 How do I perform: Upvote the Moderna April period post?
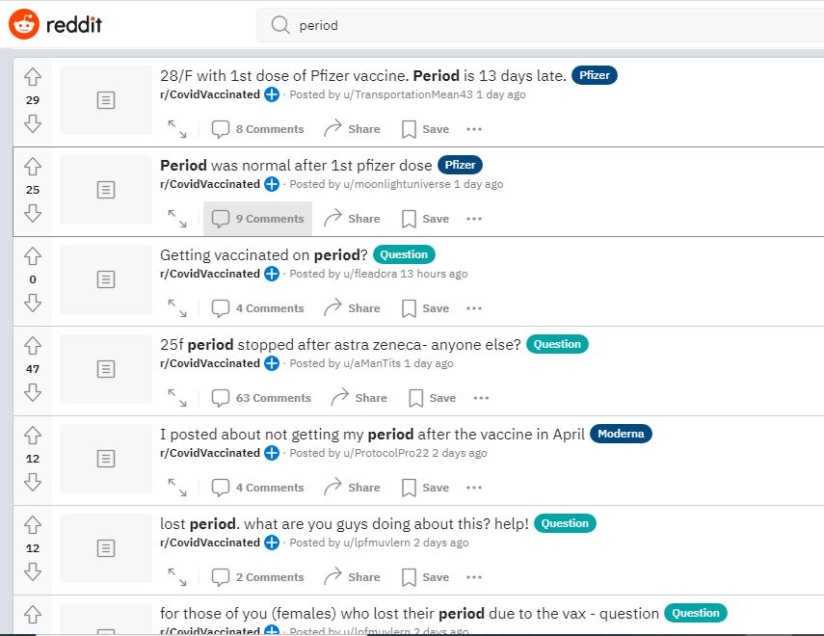coord(33,436)
